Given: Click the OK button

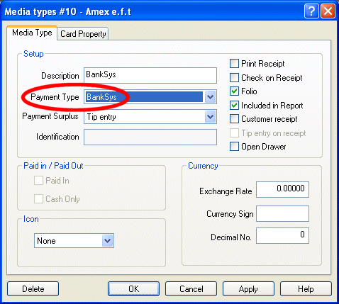Looking at the screenshot, I should (134, 288).
